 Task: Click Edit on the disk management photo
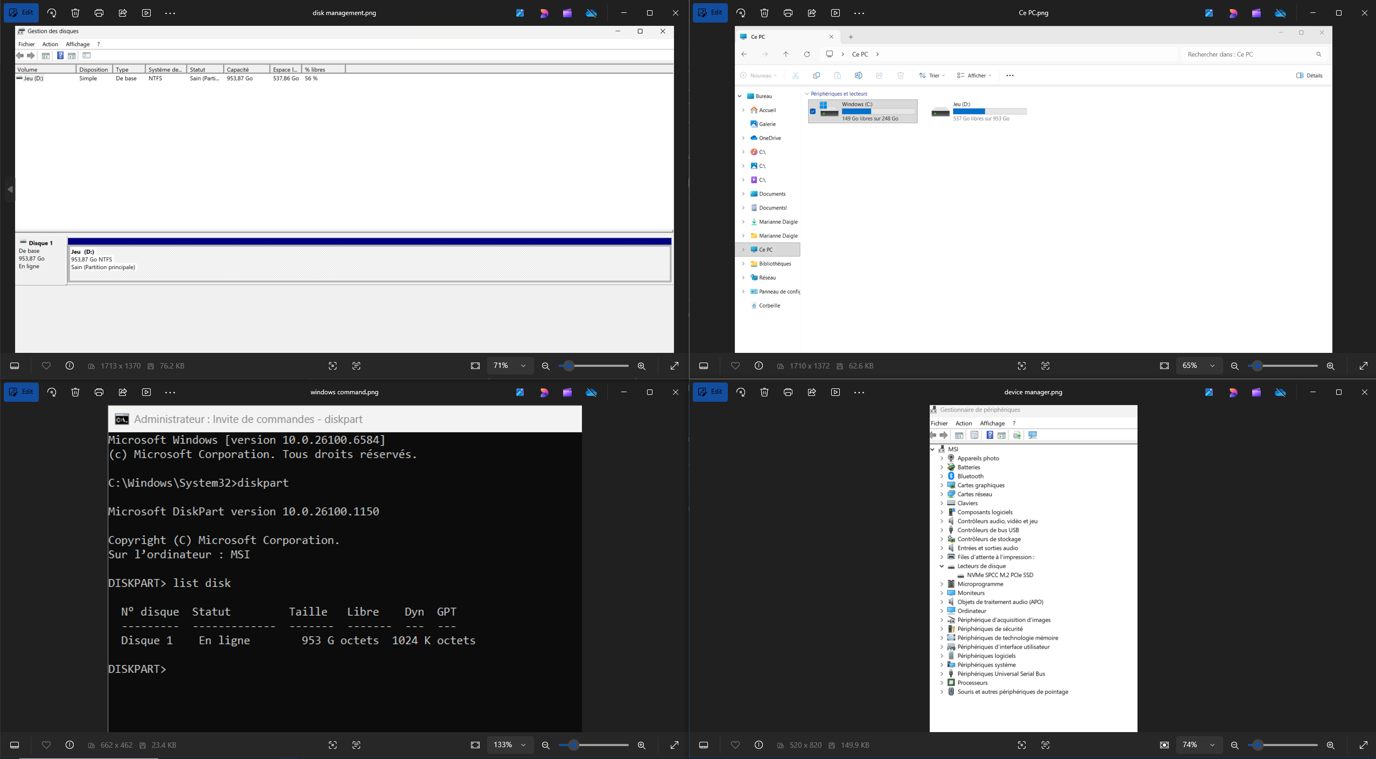(22, 12)
